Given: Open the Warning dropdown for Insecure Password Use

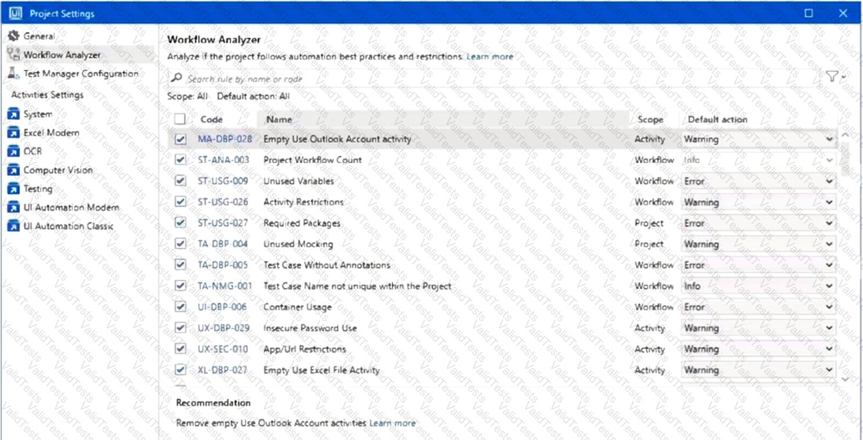Looking at the screenshot, I should click(x=829, y=328).
